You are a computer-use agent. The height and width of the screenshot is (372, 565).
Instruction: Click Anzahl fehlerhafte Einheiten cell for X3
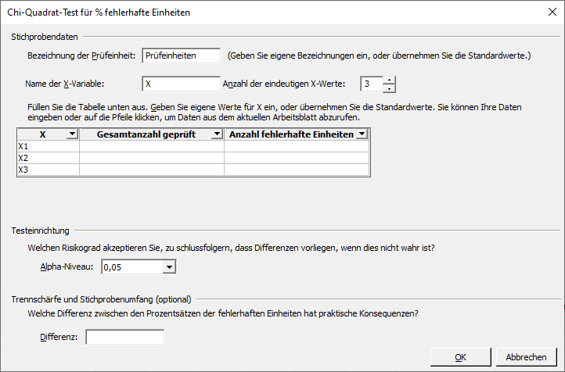(x=297, y=170)
